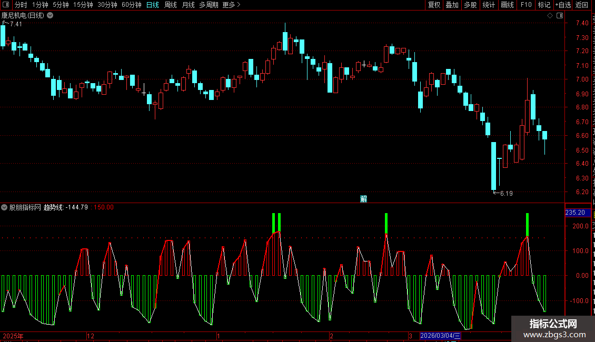Click the 解 marker on the chart

(x=363, y=199)
